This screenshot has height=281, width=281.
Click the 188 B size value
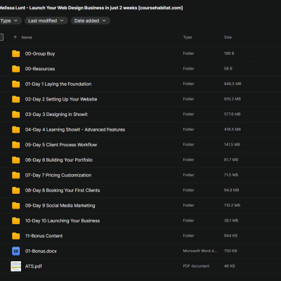click(229, 53)
